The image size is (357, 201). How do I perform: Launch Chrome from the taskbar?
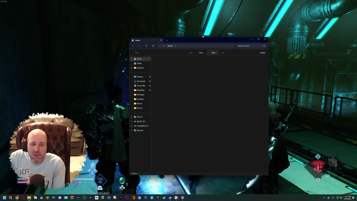tap(17, 198)
